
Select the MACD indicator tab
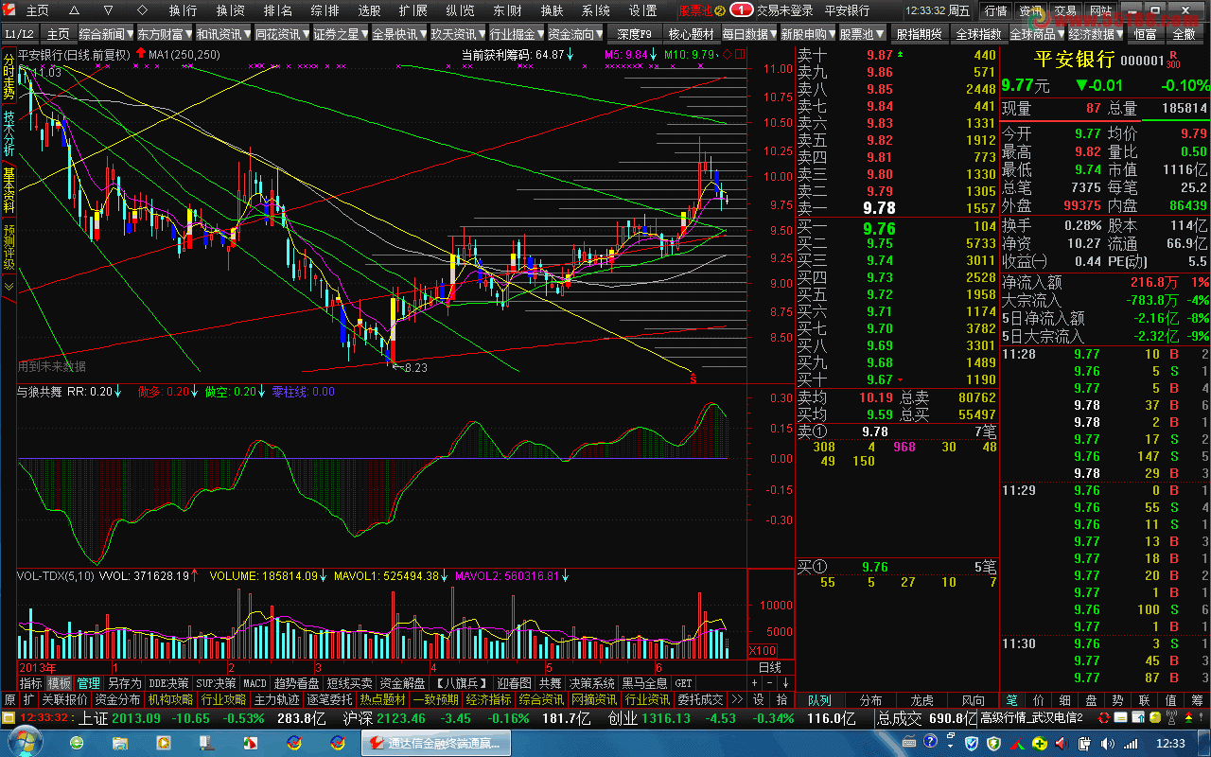point(255,682)
